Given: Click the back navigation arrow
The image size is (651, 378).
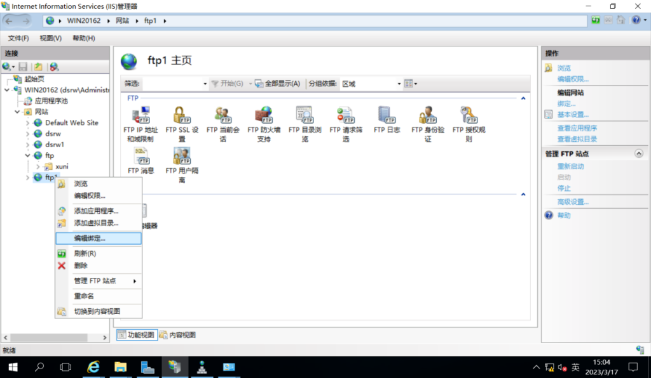Looking at the screenshot, I should [9, 21].
